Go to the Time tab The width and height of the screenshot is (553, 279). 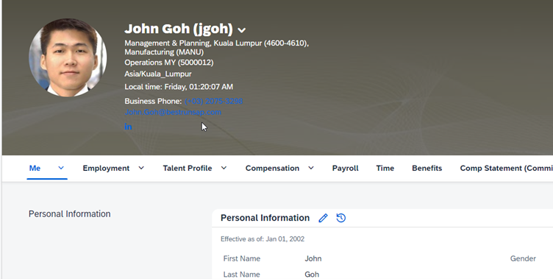pos(385,168)
